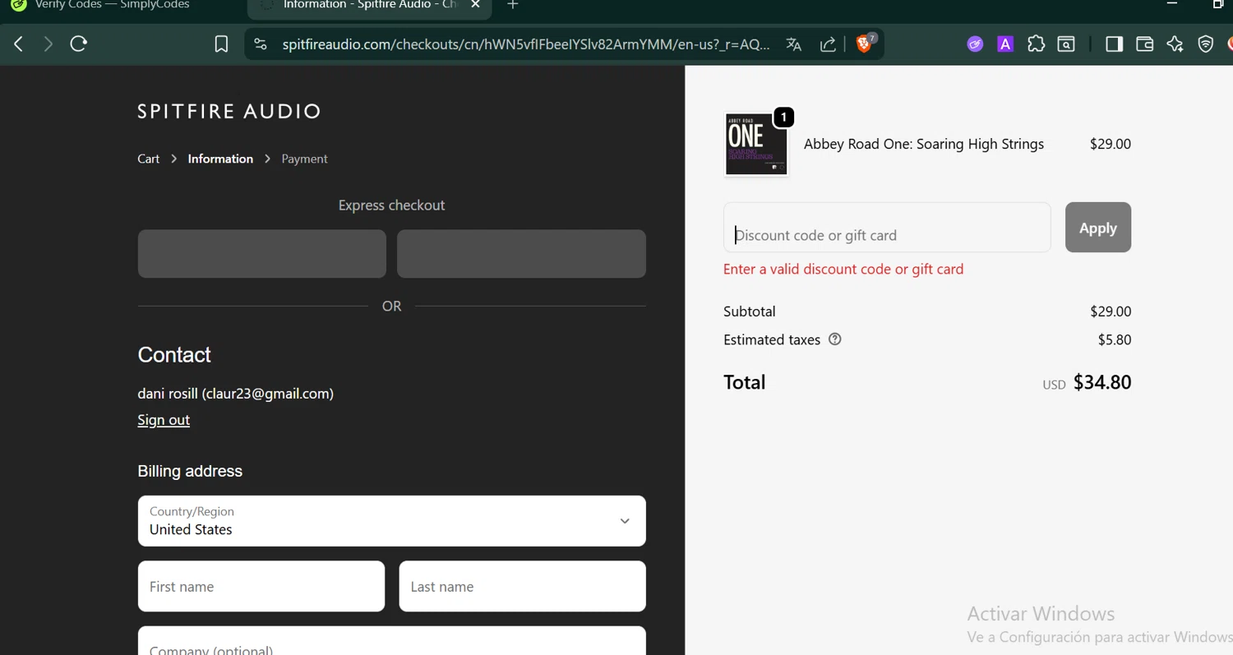The height and width of the screenshot is (655, 1233).
Task: Click the browser forward arrow
Action: click(x=48, y=44)
